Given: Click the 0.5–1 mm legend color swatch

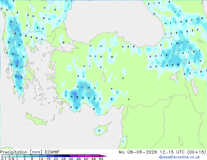Looking at the screenshot, I should pos(13,156).
